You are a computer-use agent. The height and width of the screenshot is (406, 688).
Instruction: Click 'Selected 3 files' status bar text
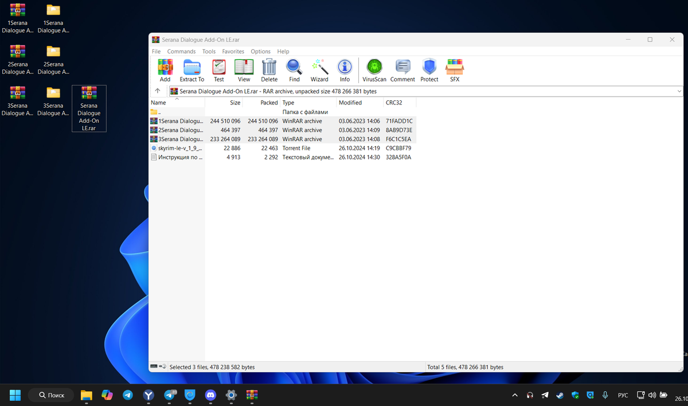(212, 367)
